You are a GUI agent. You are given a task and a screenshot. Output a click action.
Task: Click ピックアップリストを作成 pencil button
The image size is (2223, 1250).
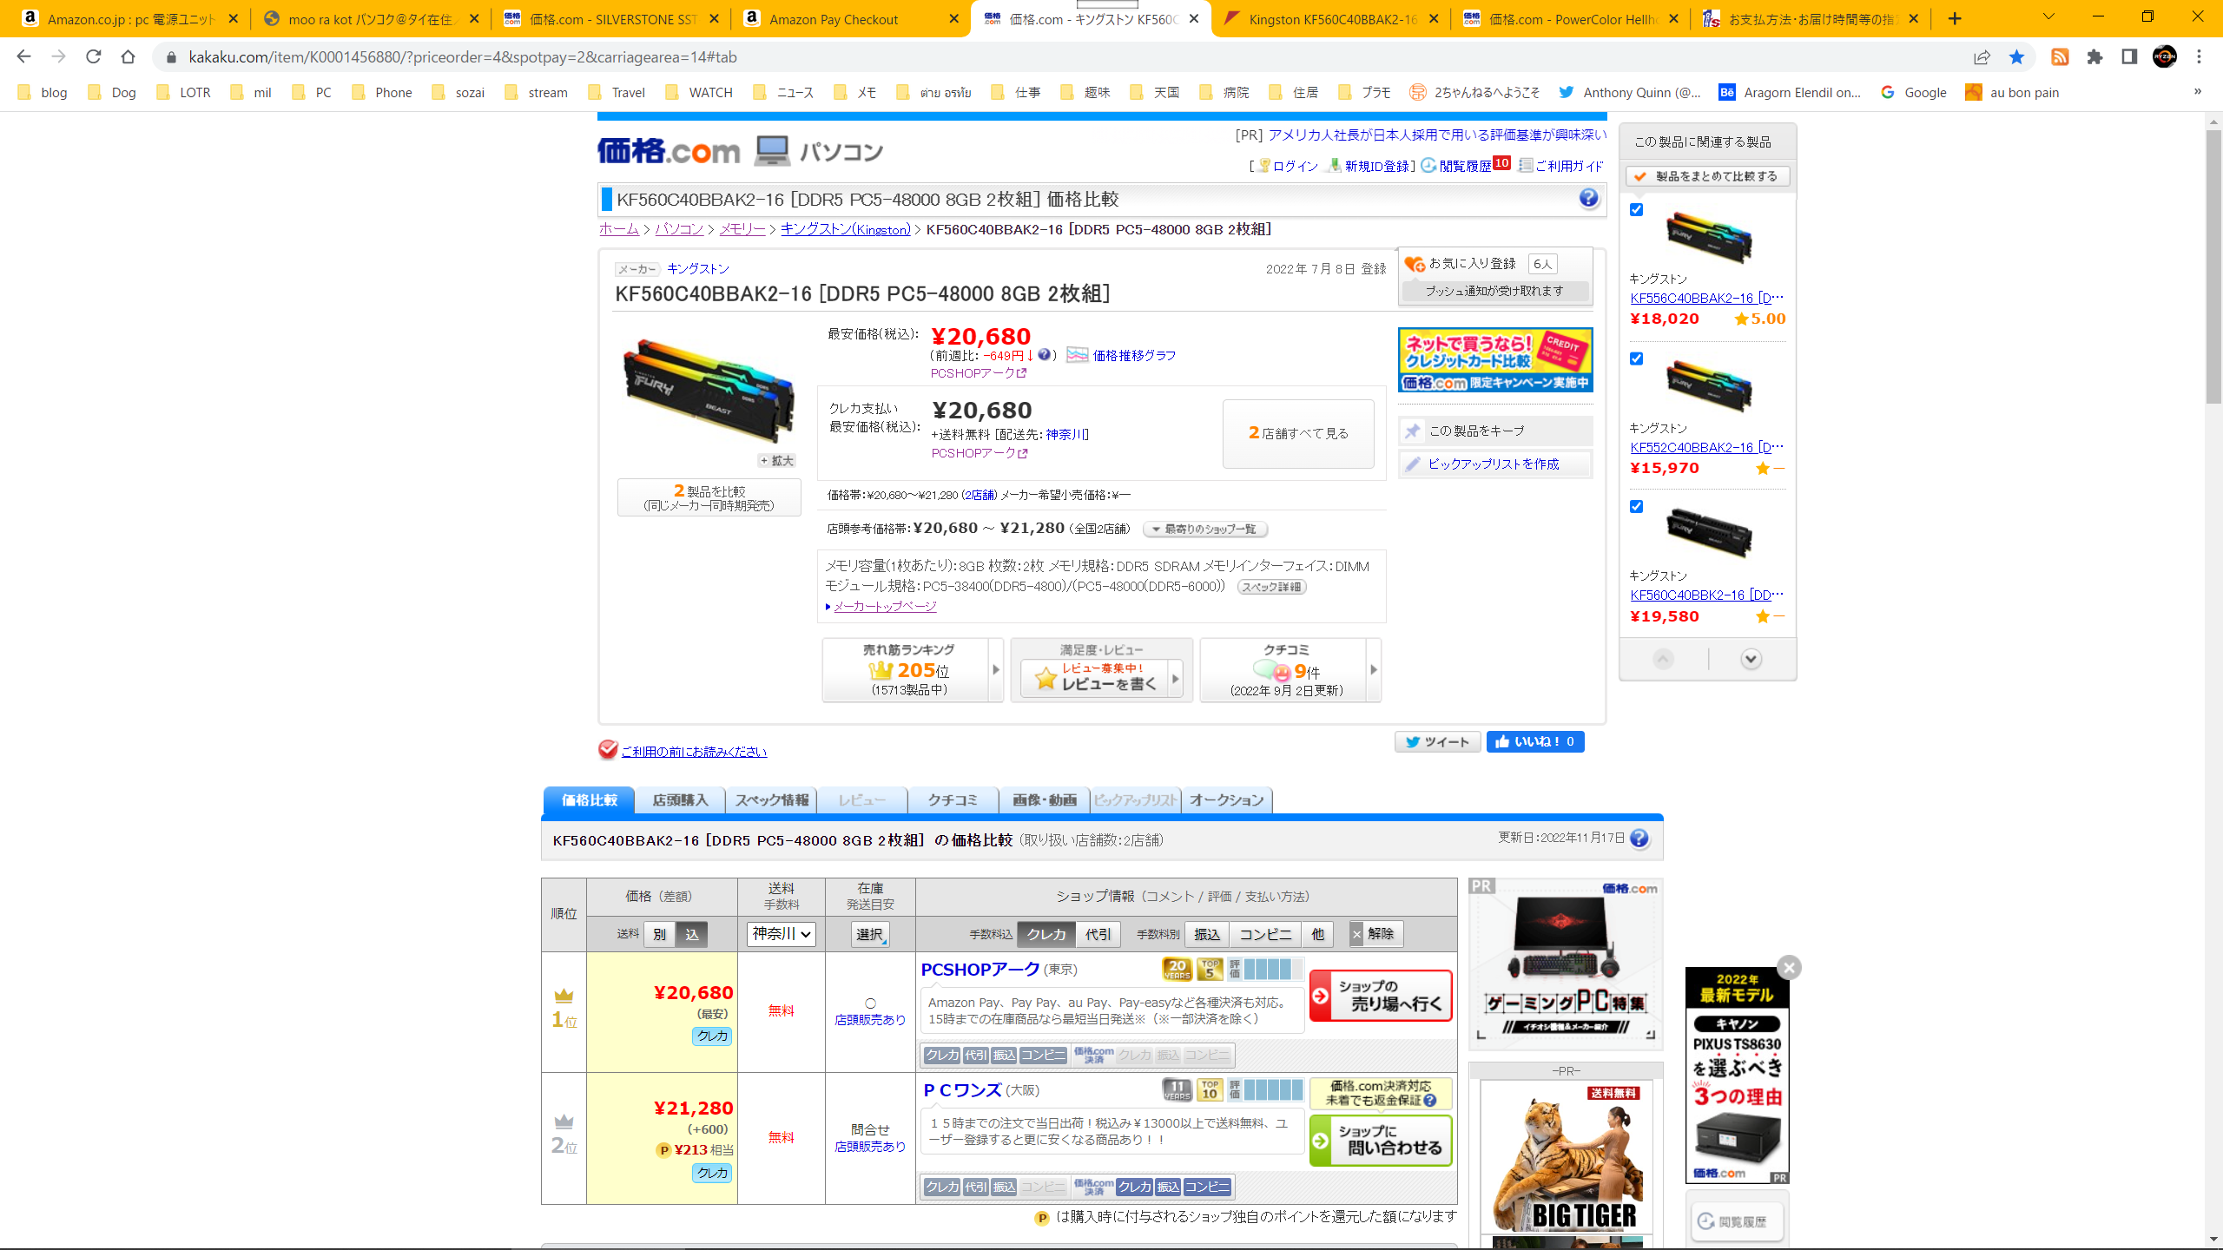click(1494, 464)
